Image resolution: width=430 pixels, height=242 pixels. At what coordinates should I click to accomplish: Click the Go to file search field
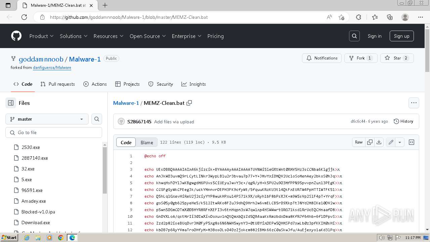[x=54, y=132]
